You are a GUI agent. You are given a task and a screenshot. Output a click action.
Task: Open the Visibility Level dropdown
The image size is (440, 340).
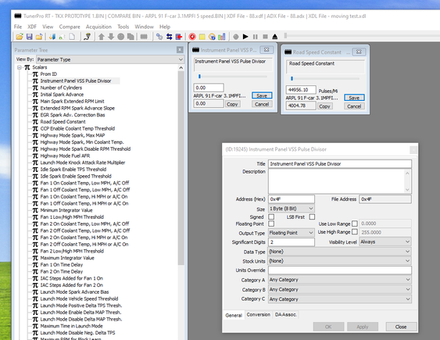coord(385,242)
